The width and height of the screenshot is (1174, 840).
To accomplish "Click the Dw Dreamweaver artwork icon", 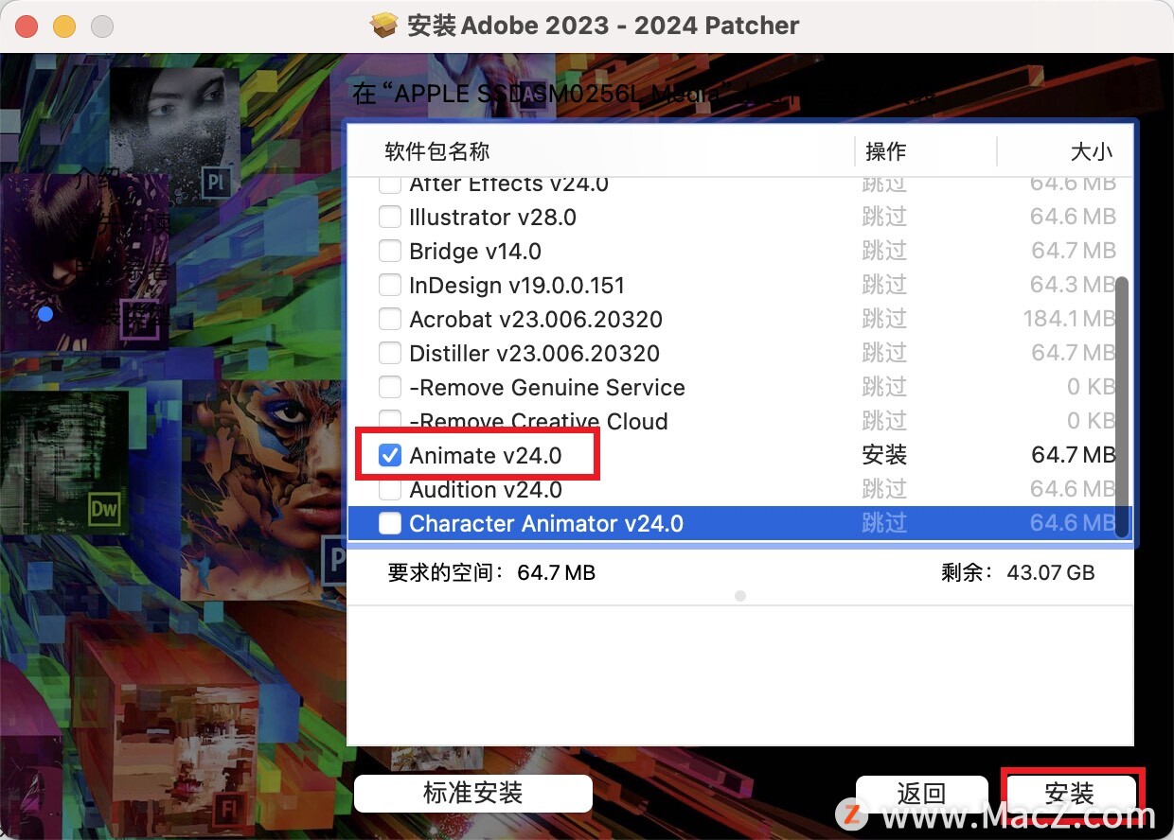I will coord(104,510).
